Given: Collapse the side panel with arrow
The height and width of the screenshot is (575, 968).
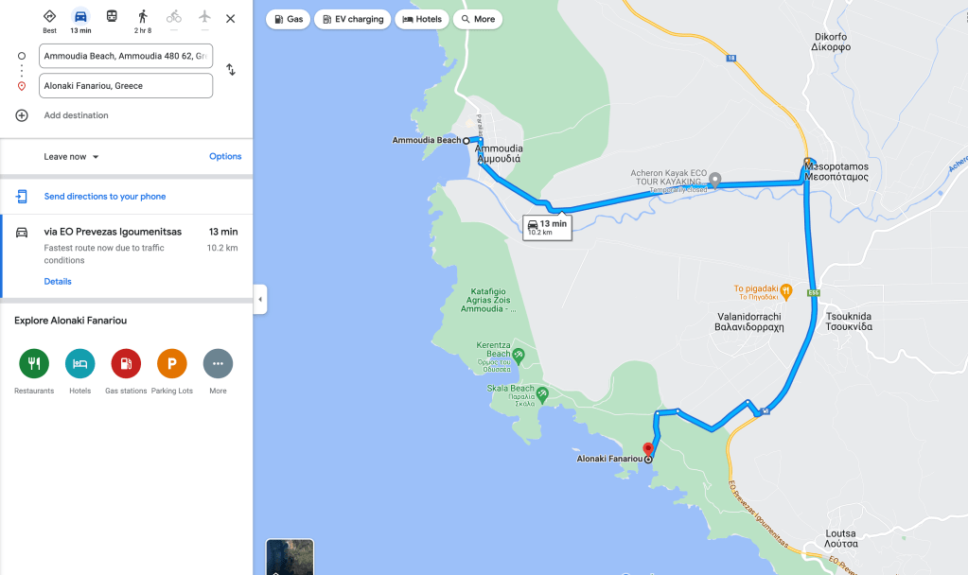Looking at the screenshot, I should pos(260,299).
